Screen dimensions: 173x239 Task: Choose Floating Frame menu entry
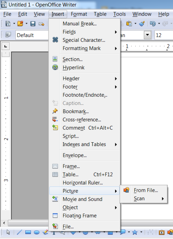[x=85, y=216]
